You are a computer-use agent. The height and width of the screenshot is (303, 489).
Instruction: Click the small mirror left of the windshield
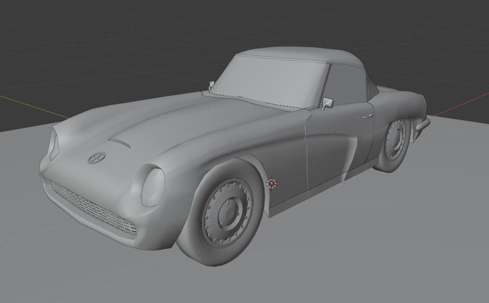[211, 85]
